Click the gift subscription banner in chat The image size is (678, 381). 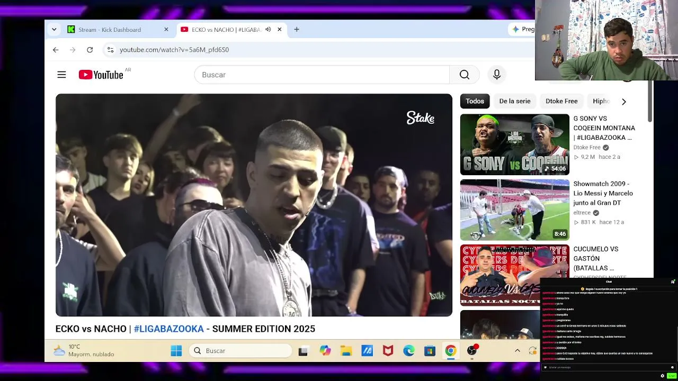pyautogui.click(x=609, y=289)
